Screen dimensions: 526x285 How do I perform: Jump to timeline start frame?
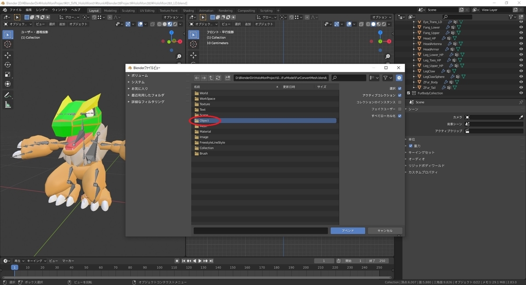click(x=183, y=261)
